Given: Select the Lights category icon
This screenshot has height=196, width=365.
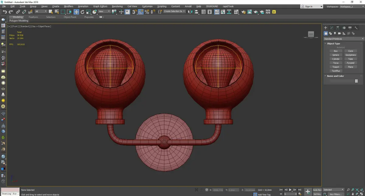Looking at the screenshot, I should 335,33.
